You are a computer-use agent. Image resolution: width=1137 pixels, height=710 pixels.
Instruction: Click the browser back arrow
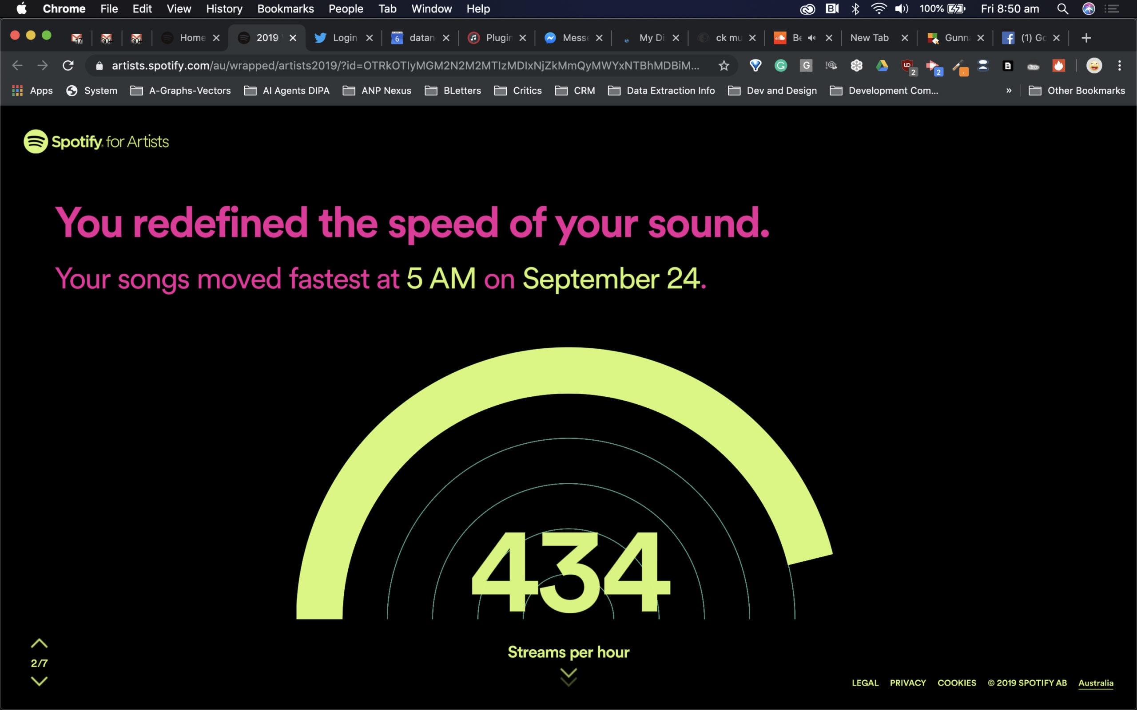coord(17,65)
